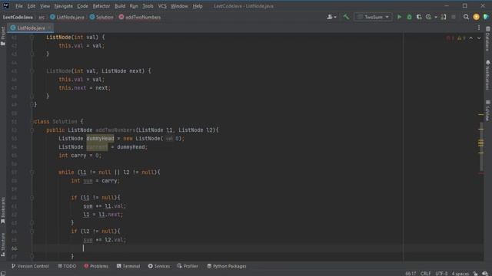Image resolution: width=492 pixels, height=276 pixels.
Task: Open the Bookmarks sidebar panel
Action: click(3, 210)
